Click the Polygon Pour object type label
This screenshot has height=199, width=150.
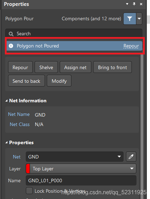(20, 19)
